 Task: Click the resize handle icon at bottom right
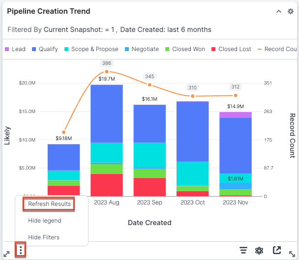click(x=292, y=254)
